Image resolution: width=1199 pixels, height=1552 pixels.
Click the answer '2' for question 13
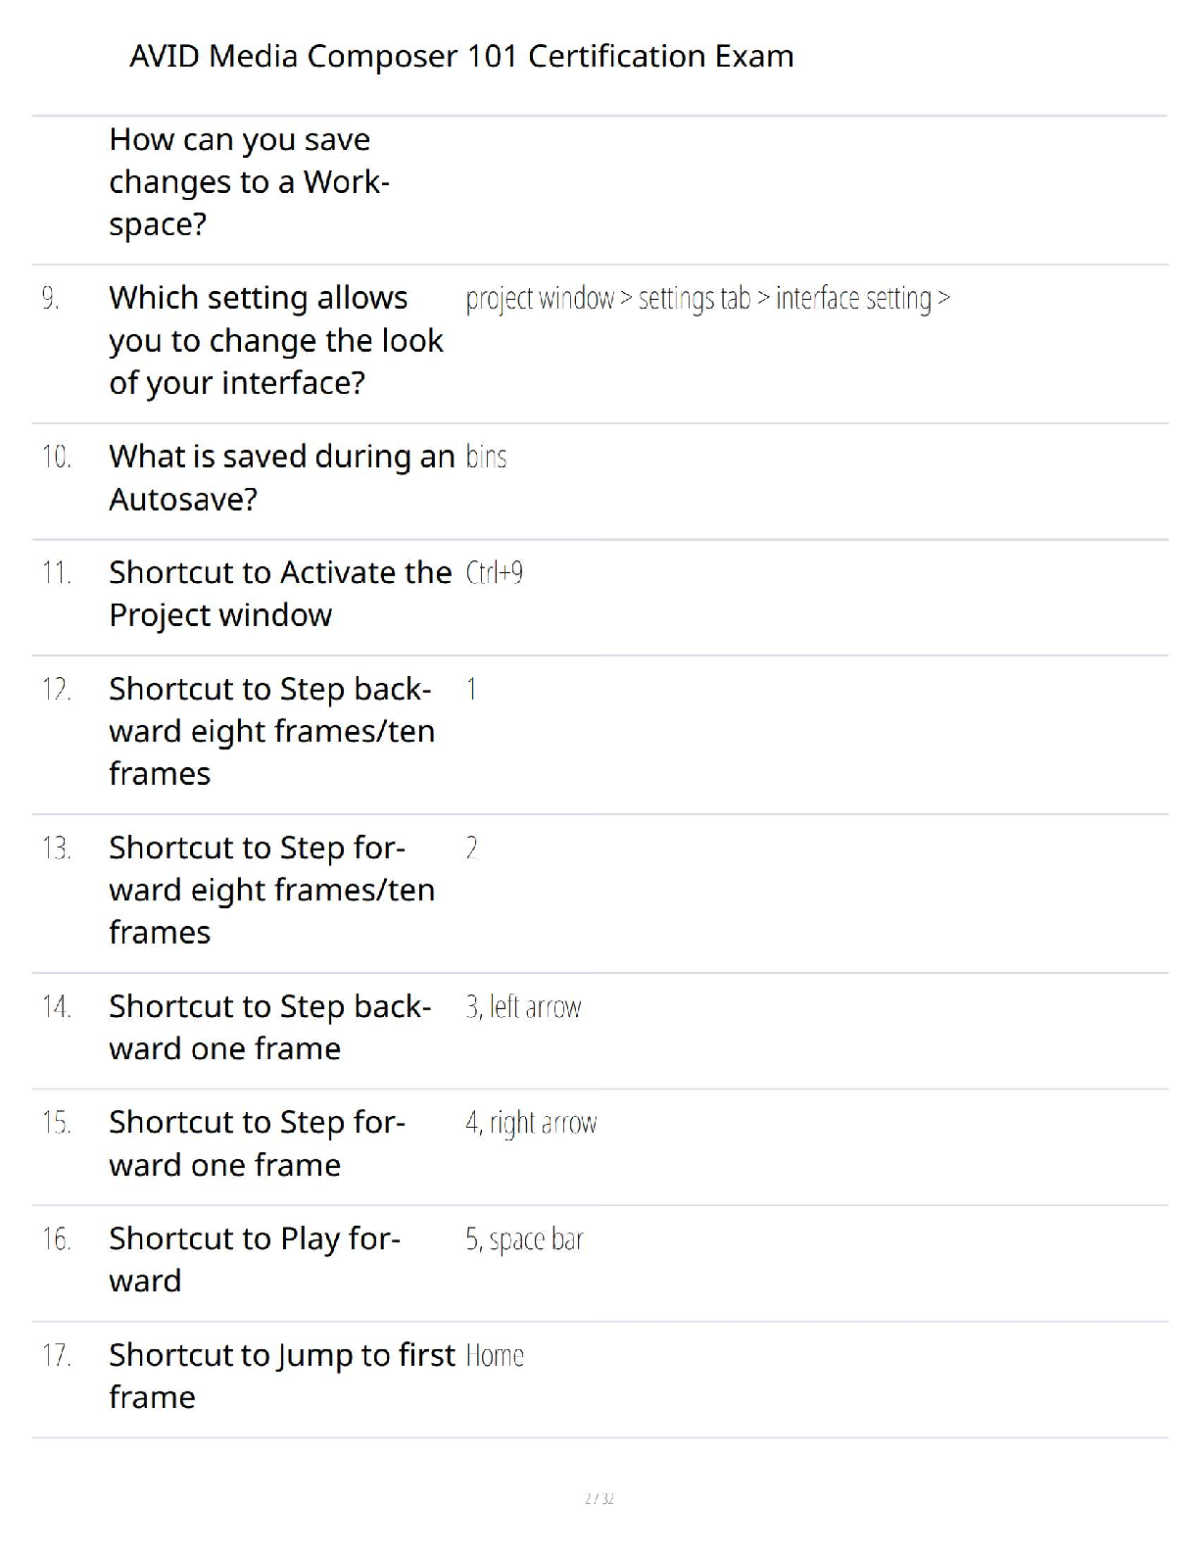[472, 848]
